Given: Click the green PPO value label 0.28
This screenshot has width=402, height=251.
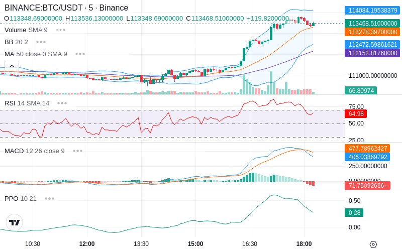Looking at the screenshot, I should point(354,212).
